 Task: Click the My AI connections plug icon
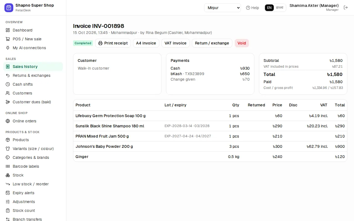tap(8, 48)
